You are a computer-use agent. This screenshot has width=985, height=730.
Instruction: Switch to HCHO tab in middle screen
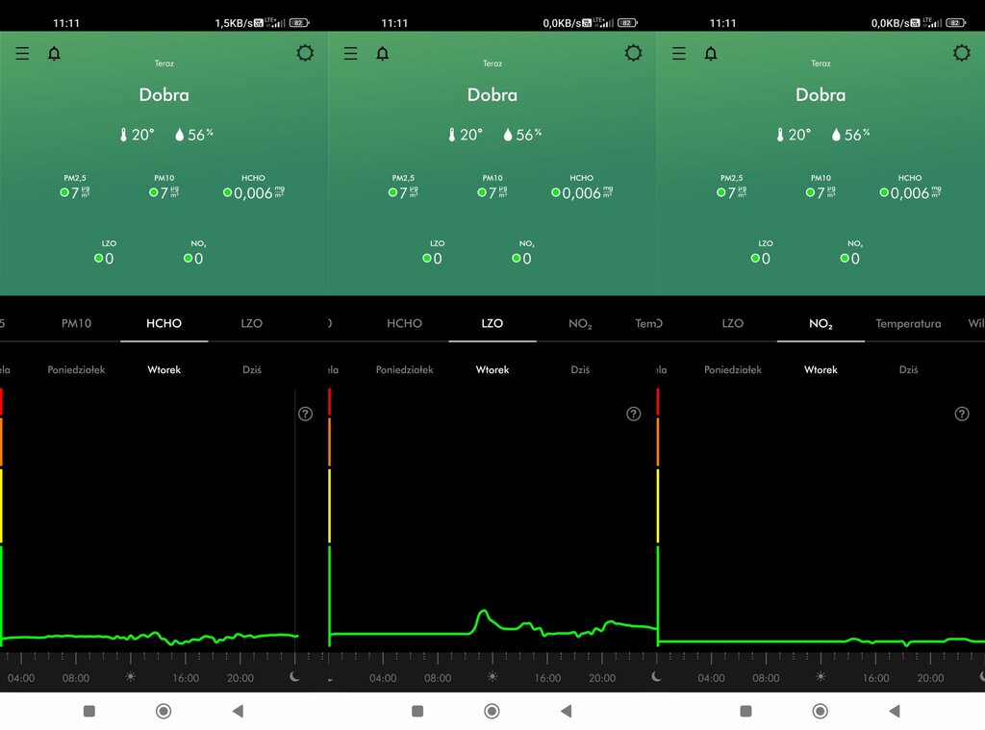(x=404, y=323)
